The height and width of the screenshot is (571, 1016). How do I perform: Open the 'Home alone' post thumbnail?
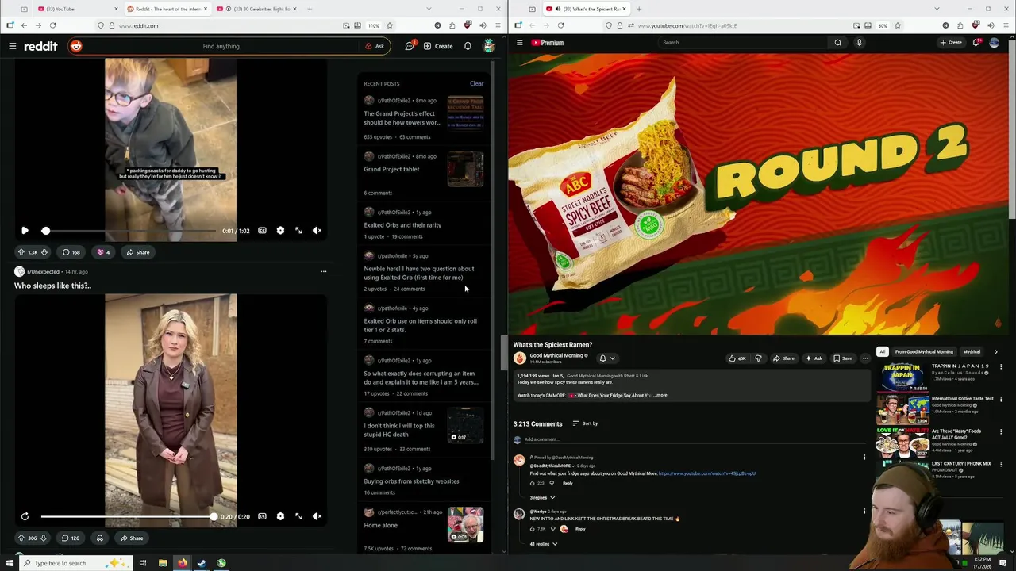pyautogui.click(x=465, y=524)
